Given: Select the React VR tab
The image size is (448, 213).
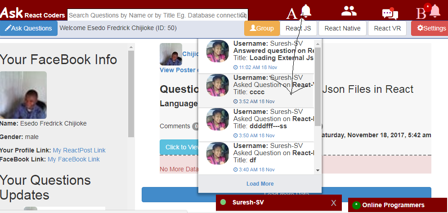Looking at the screenshot, I should 387,28.
